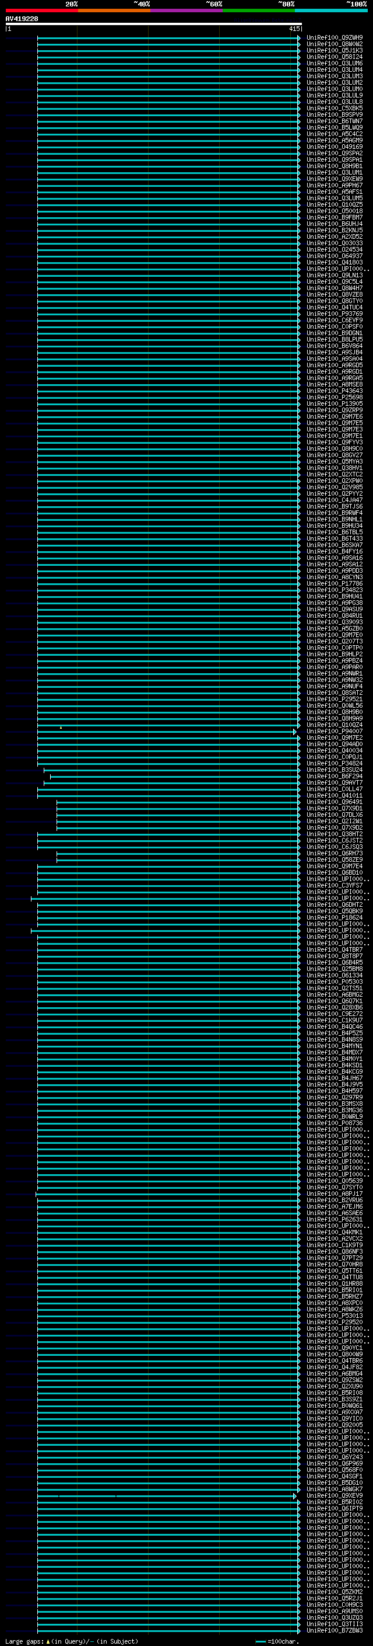Select the UniRef100_B3SU24 label

[335, 770]
